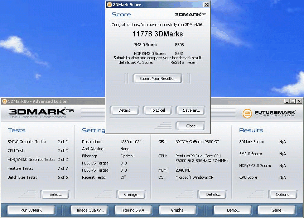Open results Options button
Viewport: 304px width, 218px height.
tap(283, 194)
